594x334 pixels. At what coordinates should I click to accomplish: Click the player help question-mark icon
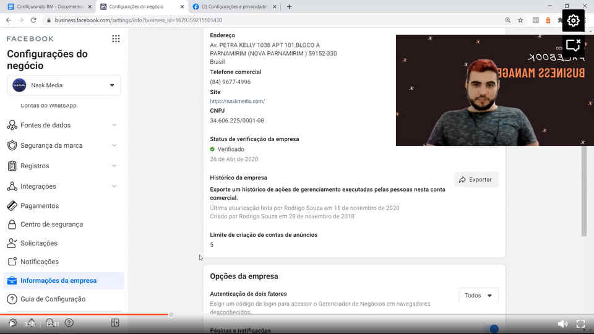click(x=69, y=323)
